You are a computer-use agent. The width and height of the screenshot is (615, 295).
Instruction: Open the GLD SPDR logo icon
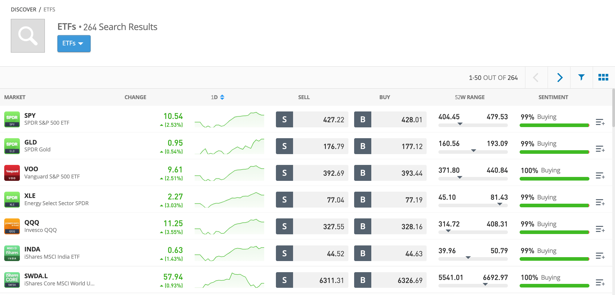(x=12, y=146)
